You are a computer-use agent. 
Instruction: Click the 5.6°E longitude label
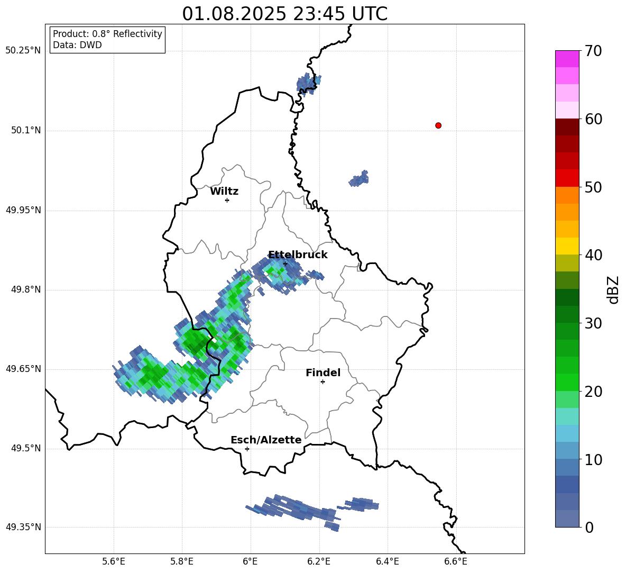click(x=114, y=561)
